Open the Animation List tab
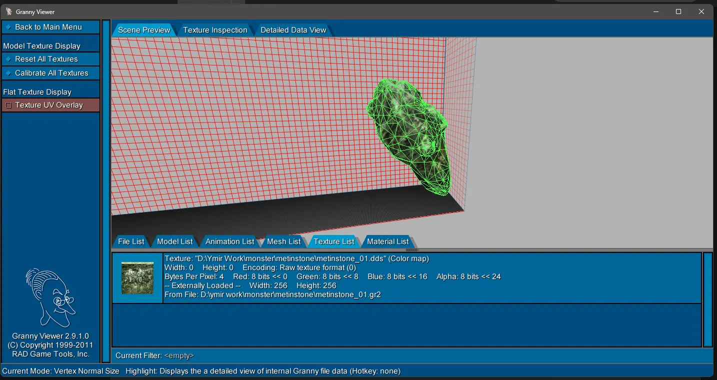The image size is (717, 380). [x=229, y=241]
